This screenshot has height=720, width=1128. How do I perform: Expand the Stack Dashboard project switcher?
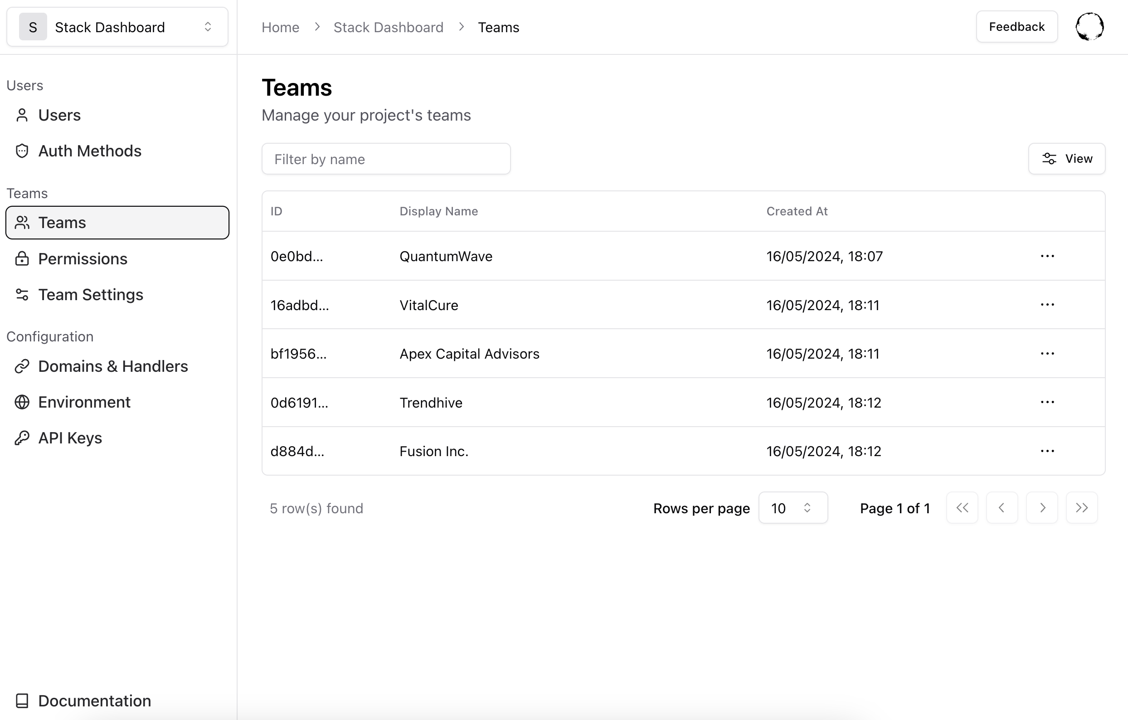[x=117, y=27]
